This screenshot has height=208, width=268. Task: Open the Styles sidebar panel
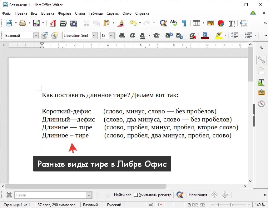click(261, 82)
